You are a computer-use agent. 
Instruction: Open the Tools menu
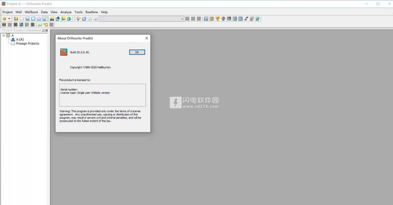[x=78, y=12]
